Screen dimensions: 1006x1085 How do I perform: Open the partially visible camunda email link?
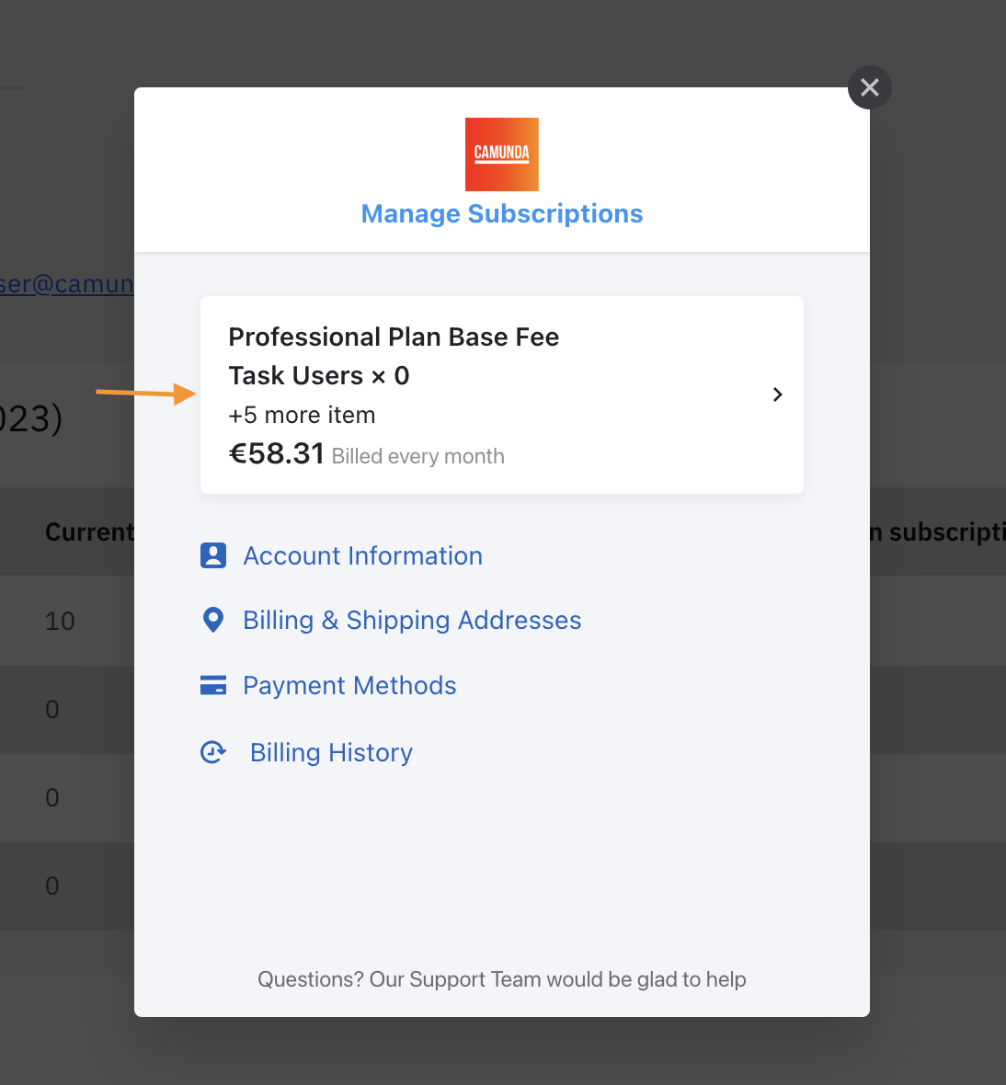coord(64,284)
